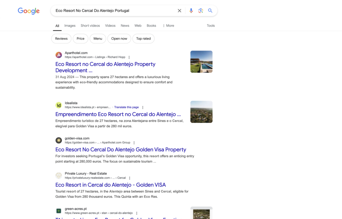Open the Tools options
The height and width of the screenshot is (219, 342).
click(x=211, y=25)
